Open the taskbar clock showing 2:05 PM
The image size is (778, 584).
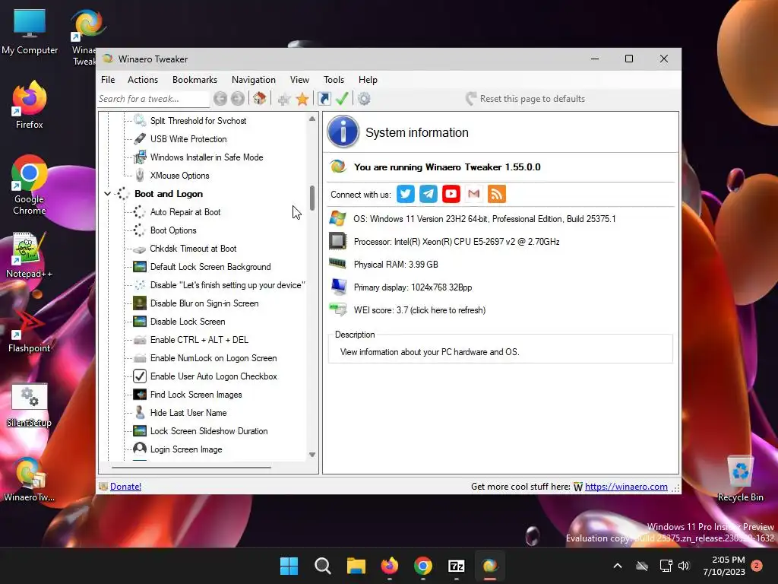coord(724,566)
